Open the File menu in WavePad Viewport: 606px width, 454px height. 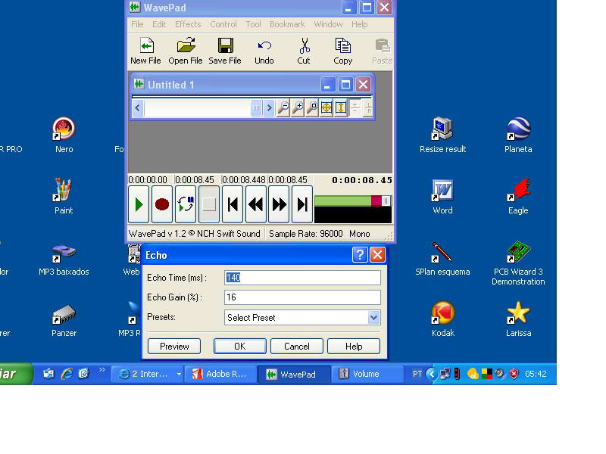tap(137, 24)
